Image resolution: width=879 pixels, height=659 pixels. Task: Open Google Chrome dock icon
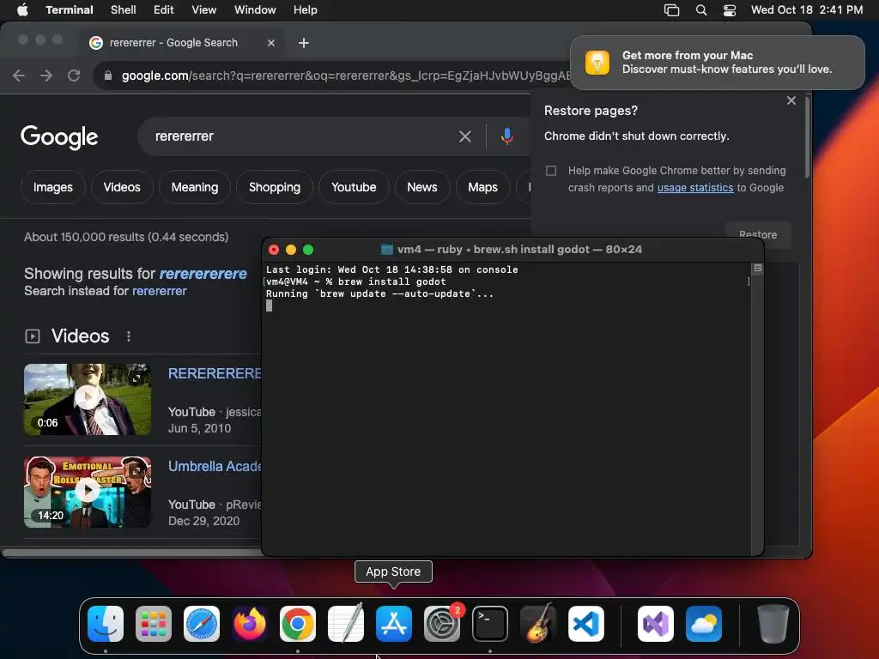point(298,624)
